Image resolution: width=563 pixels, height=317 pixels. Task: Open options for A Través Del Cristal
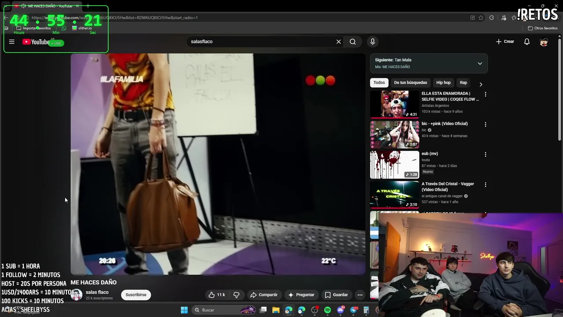[486, 184]
